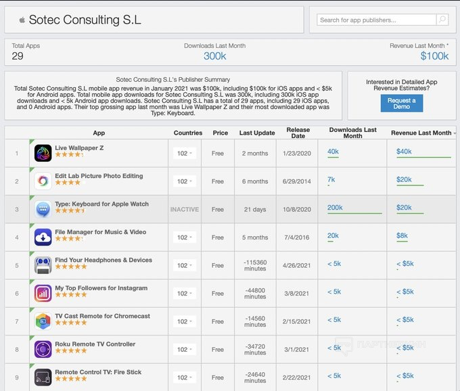This screenshot has height=391, width=460.
Task: Click the '-115360 minutes' last update cell
Action: tap(255, 265)
